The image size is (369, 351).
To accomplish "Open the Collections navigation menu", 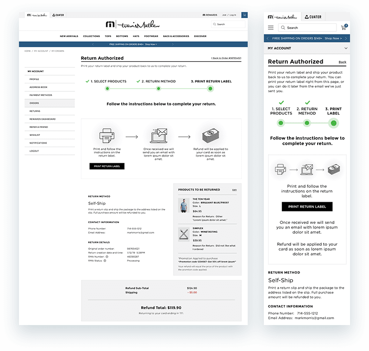I will (x=91, y=36).
